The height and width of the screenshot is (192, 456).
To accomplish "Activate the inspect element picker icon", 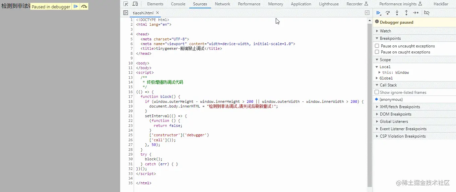I will [126, 4].
